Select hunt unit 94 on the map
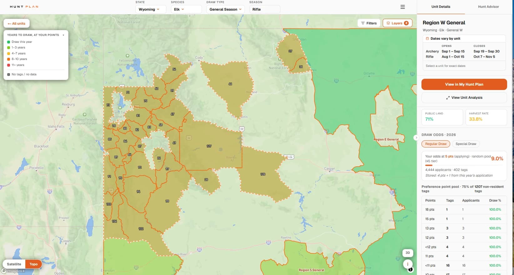This screenshot has width=514, height=275. click(138, 191)
